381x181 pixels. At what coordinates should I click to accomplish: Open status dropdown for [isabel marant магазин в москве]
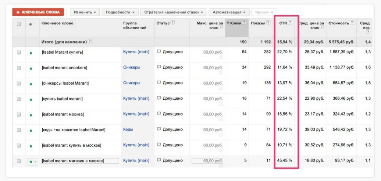click(33, 161)
